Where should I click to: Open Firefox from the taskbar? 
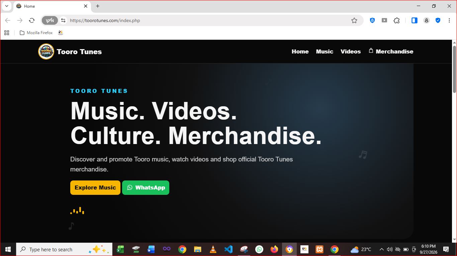pyautogui.click(x=274, y=249)
